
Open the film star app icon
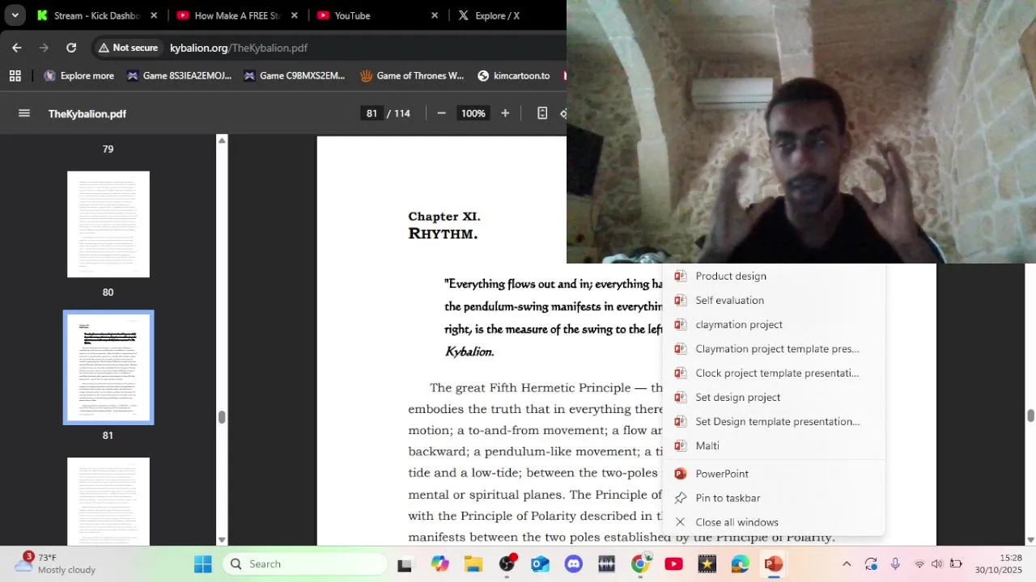tap(707, 564)
